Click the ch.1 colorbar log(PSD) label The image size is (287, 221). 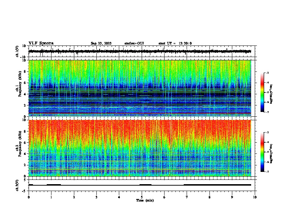point(271,94)
